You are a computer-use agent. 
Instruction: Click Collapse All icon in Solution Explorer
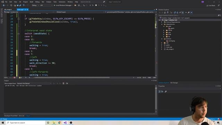pos(180,12)
